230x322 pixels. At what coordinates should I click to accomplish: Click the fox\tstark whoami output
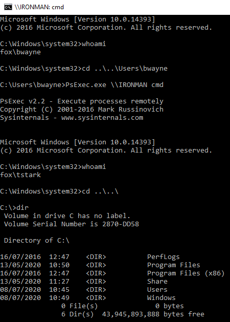20,175
